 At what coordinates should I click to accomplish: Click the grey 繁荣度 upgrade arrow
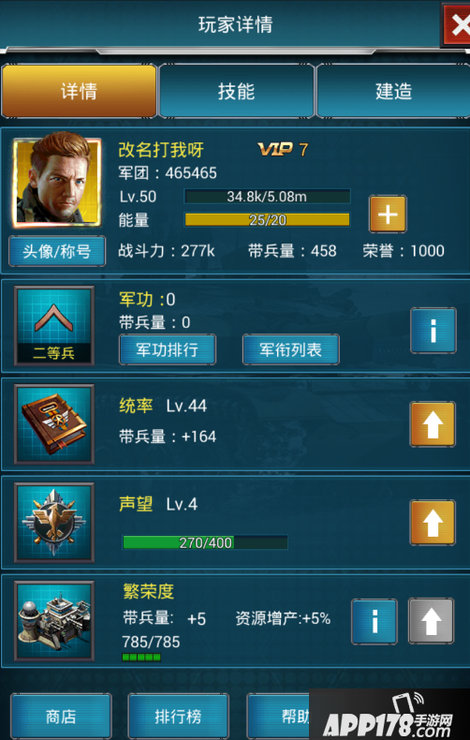431,621
